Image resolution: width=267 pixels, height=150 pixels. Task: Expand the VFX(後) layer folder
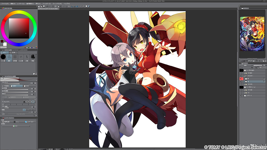coord(244,90)
